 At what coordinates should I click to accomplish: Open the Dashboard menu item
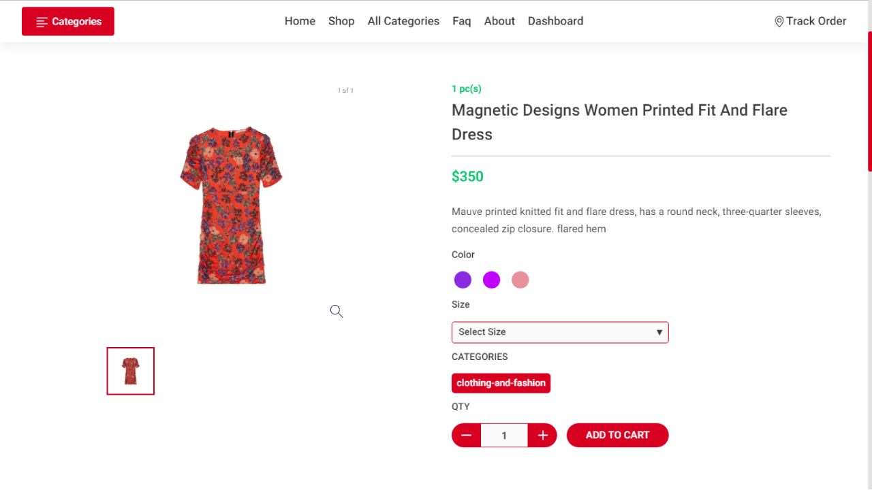pyautogui.click(x=555, y=21)
